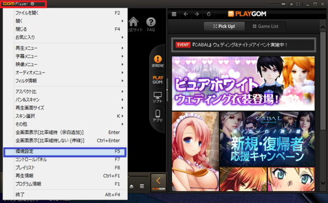Click the ソフト monitor icon
The image size is (328, 203).
[157, 97]
